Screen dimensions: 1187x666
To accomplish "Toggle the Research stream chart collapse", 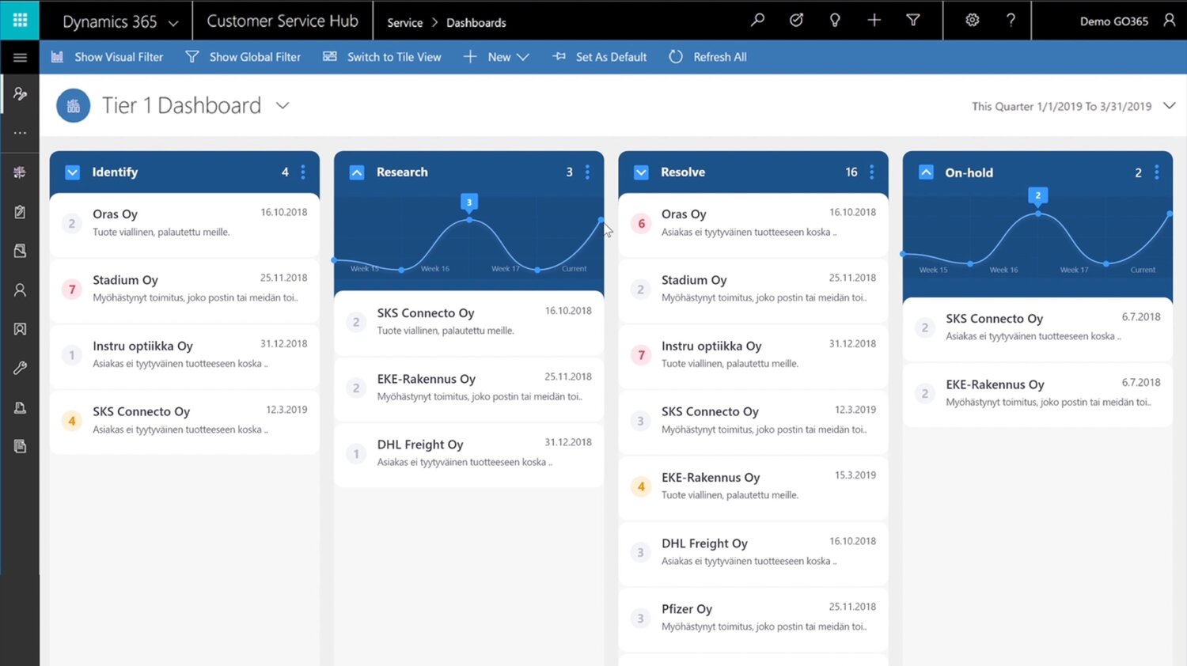I will click(357, 172).
